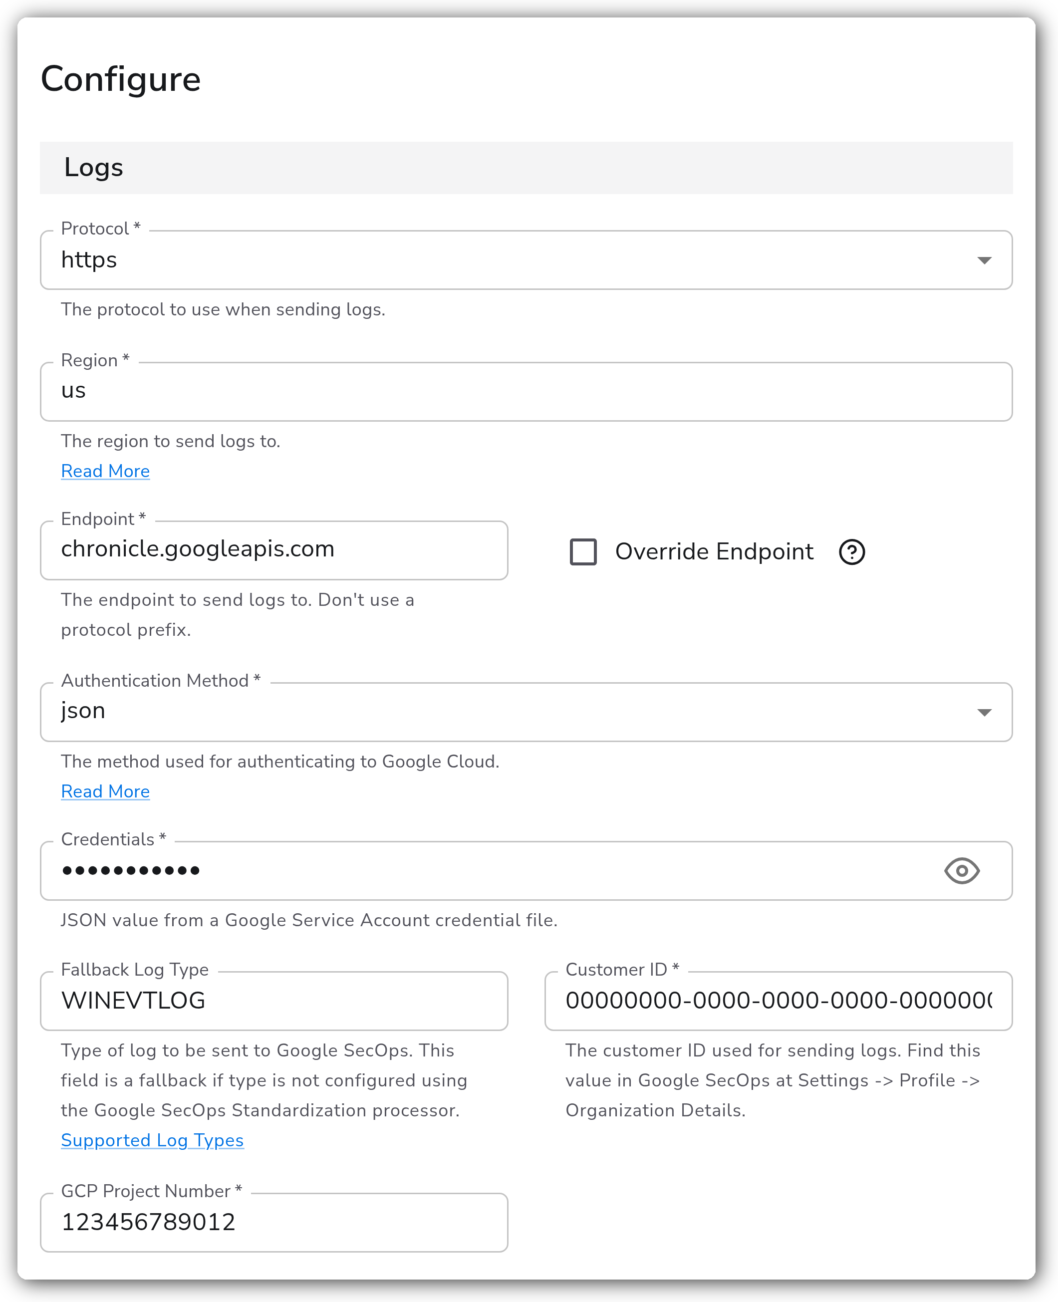Image resolution: width=1058 pixels, height=1302 pixels.
Task: Click the Override Endpoint help question icon
Action: point(851,552)
